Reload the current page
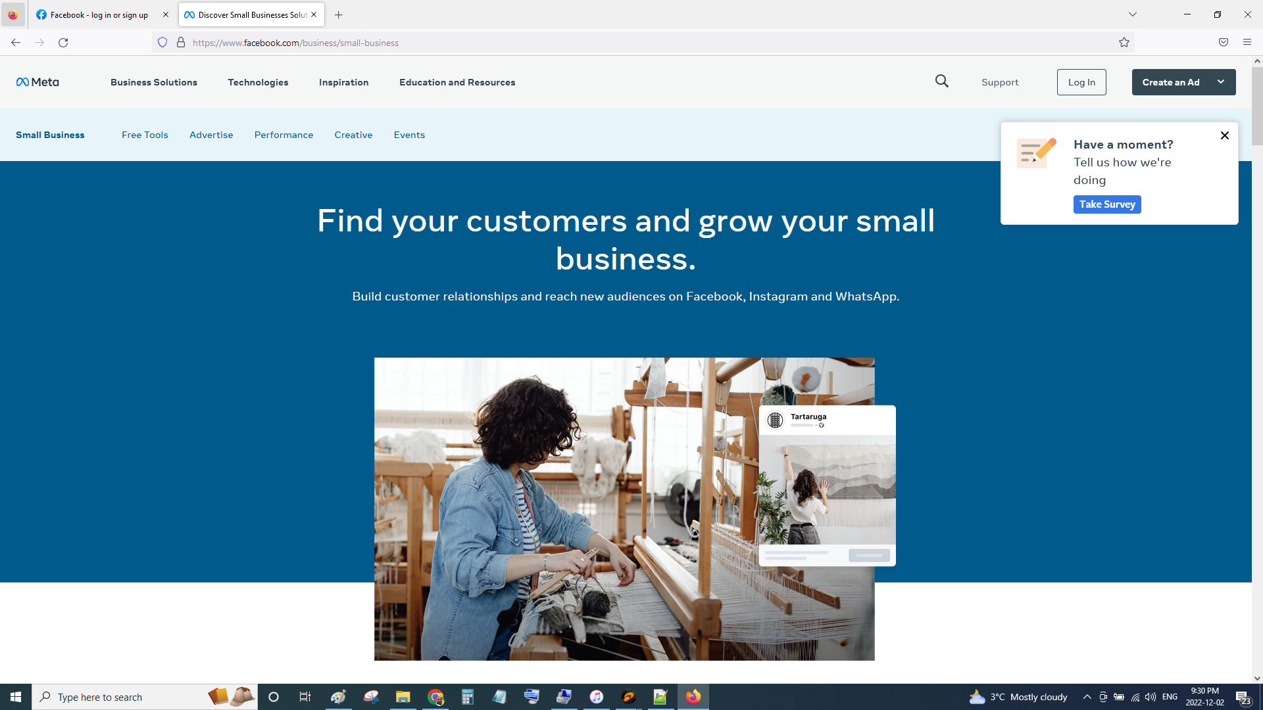 [x=63, y=43]
